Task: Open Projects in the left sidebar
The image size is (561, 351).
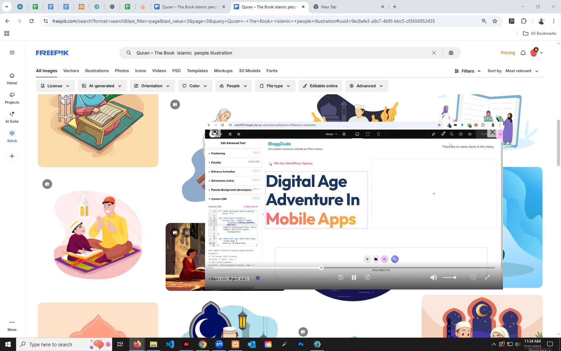Action: click(12, 98)
